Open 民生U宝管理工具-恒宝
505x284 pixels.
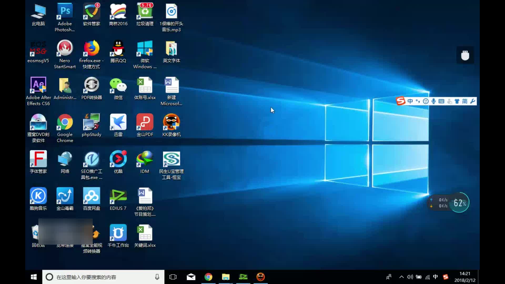tap(171, 165)
